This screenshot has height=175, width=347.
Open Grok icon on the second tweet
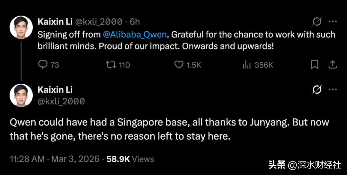(x=317, y=89)
